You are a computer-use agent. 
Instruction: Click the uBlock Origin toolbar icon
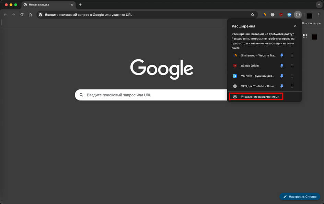pyautogui.click(x=281, y=15)
